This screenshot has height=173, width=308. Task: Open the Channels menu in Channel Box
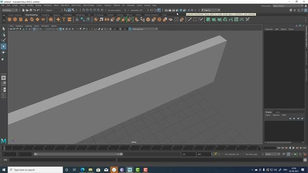[269, 29]
